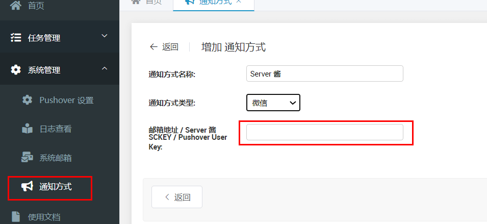Collapse the 系统管理 menu chevron
The height and width of the screenshot is (224, 487).
[105, 68]
